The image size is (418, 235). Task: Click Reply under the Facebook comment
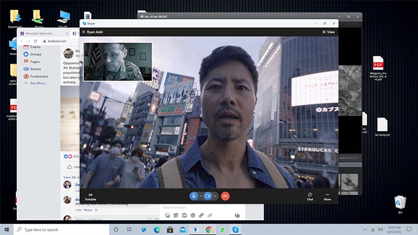(x=88, y=210)
